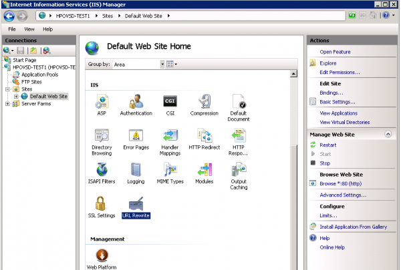The height and width of the screenshot is (270, 401).
Task: Open the ISAPI Filters feature
Action: pyautogui.click(x=102, y=173)
